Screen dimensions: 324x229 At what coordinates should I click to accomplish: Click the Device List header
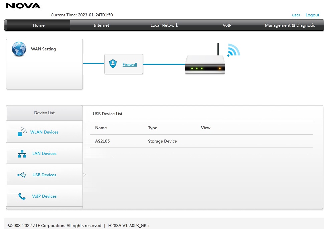(44, 113)
